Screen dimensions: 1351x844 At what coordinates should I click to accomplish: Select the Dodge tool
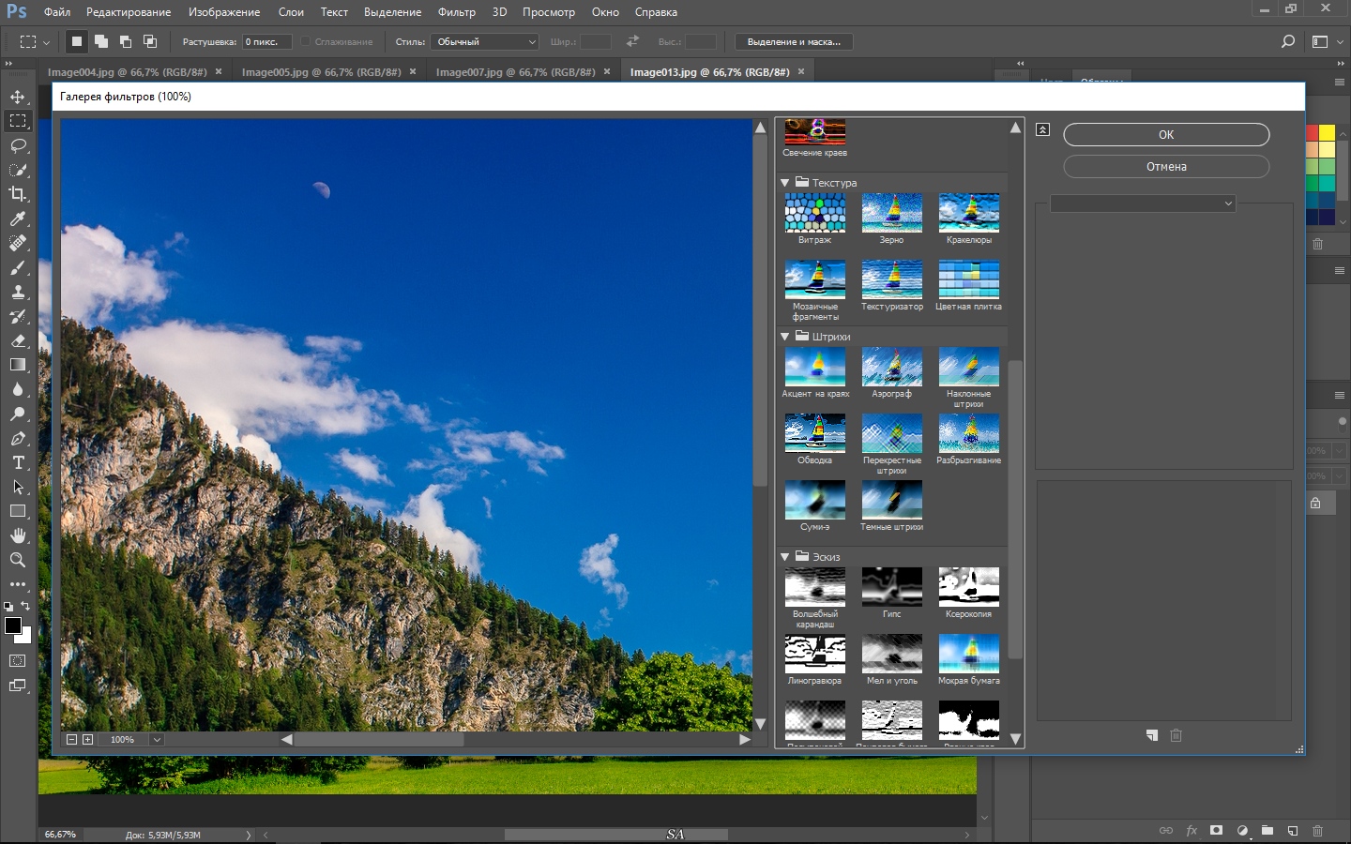click(18, 414)
